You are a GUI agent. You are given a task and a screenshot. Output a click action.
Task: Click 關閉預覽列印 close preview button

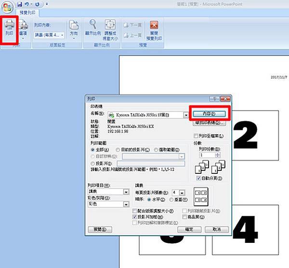[154, 30]
